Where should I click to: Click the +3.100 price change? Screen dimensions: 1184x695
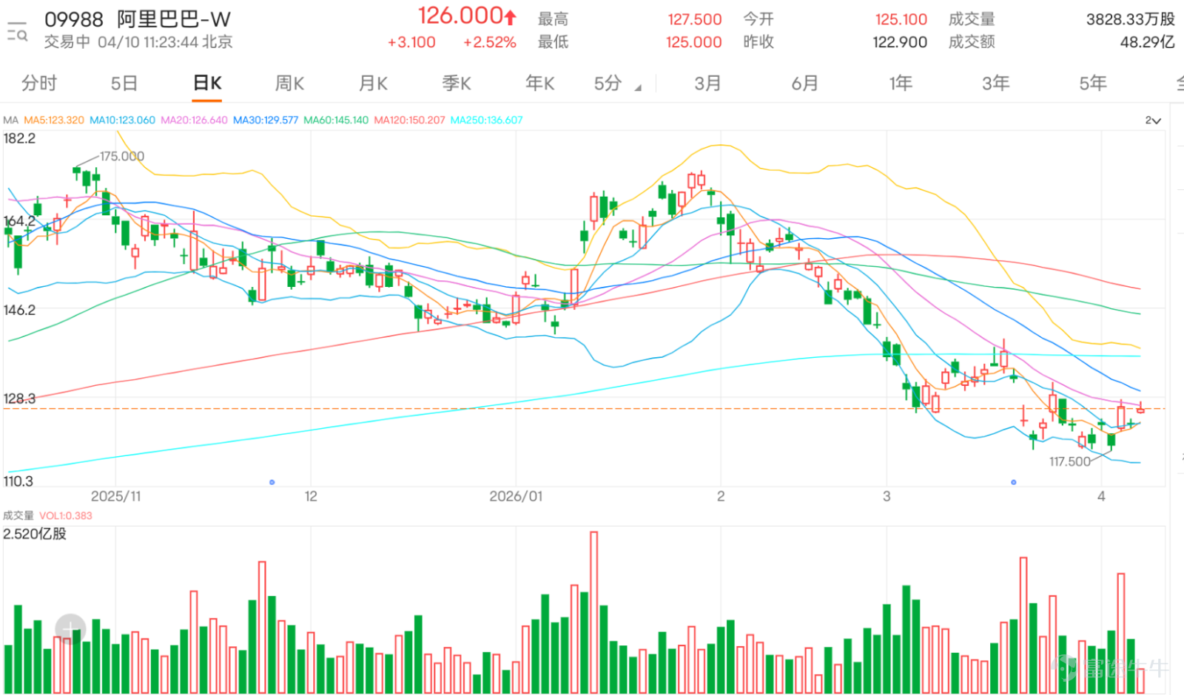pos(411,42)
